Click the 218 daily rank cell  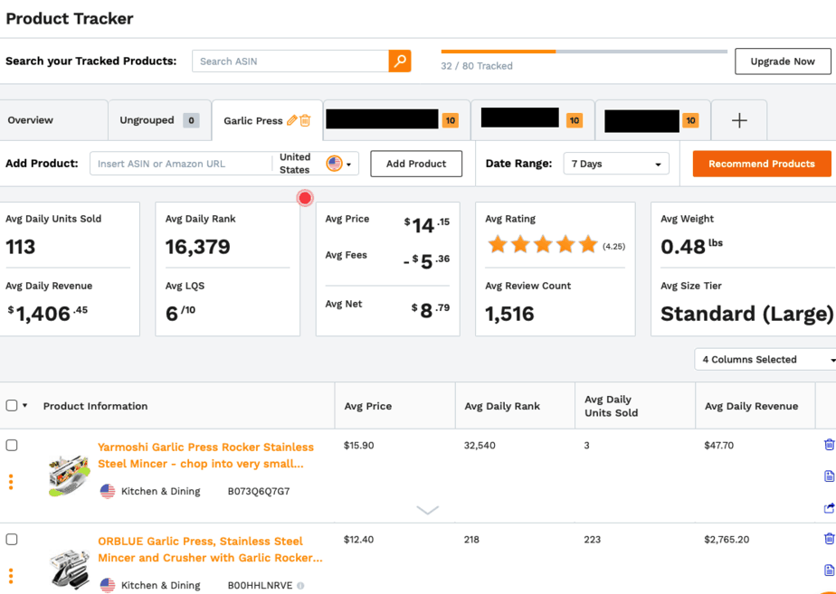(471, 540)
